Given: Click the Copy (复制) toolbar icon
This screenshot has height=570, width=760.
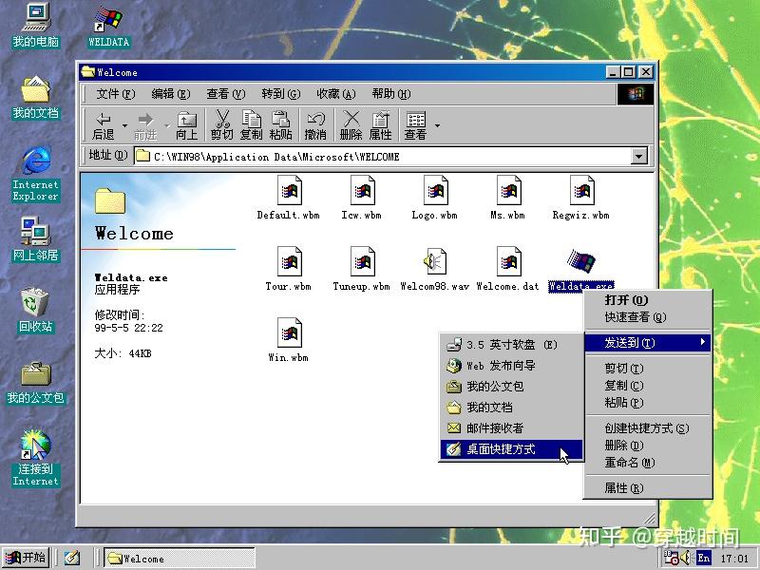Looking at the screenshot, I should 251,125.
